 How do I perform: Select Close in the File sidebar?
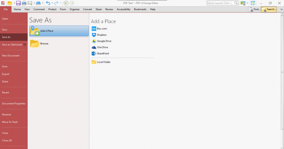tap(14, 133)
